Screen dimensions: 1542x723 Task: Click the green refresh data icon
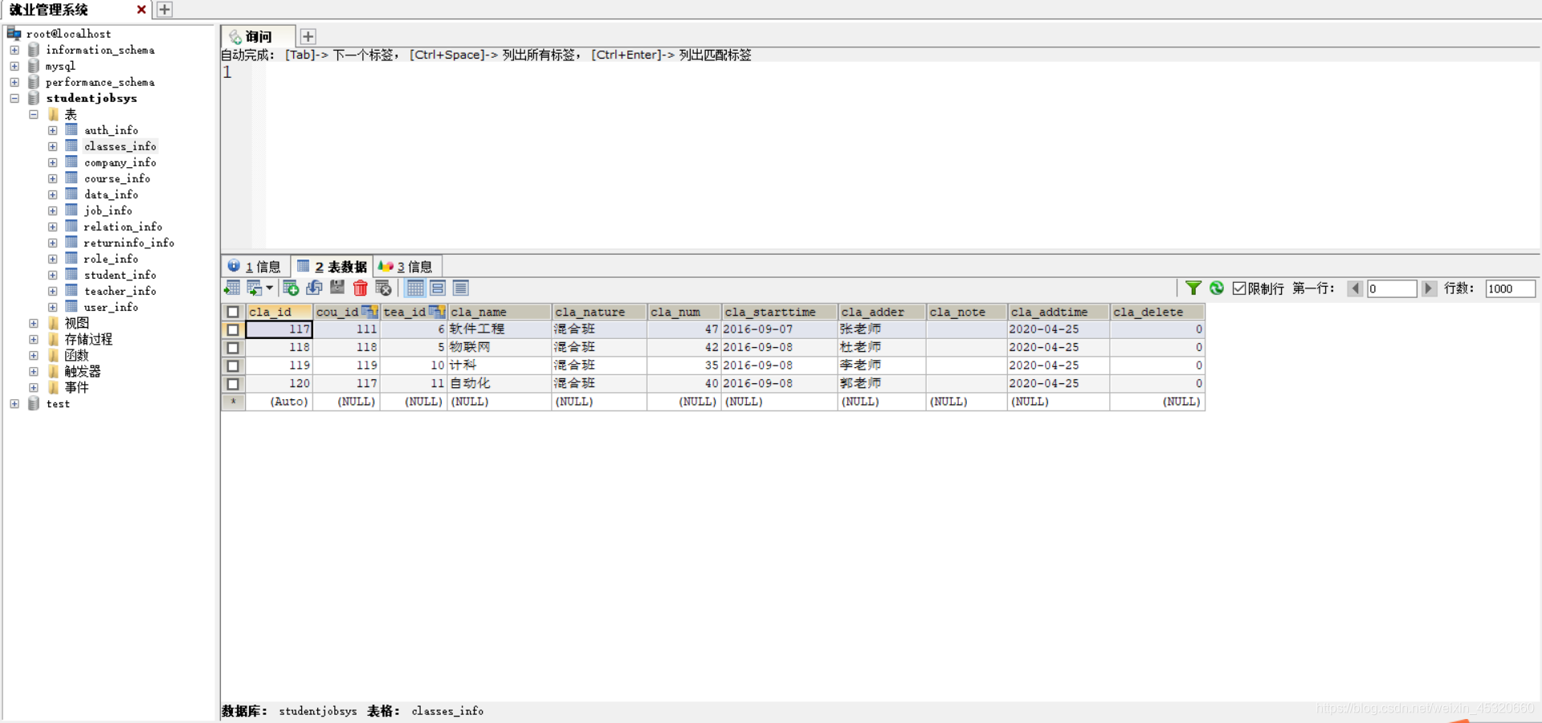(1217, 288)
